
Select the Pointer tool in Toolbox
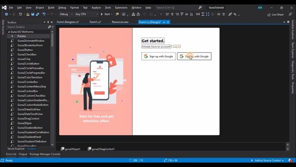(x=22, y=36)
